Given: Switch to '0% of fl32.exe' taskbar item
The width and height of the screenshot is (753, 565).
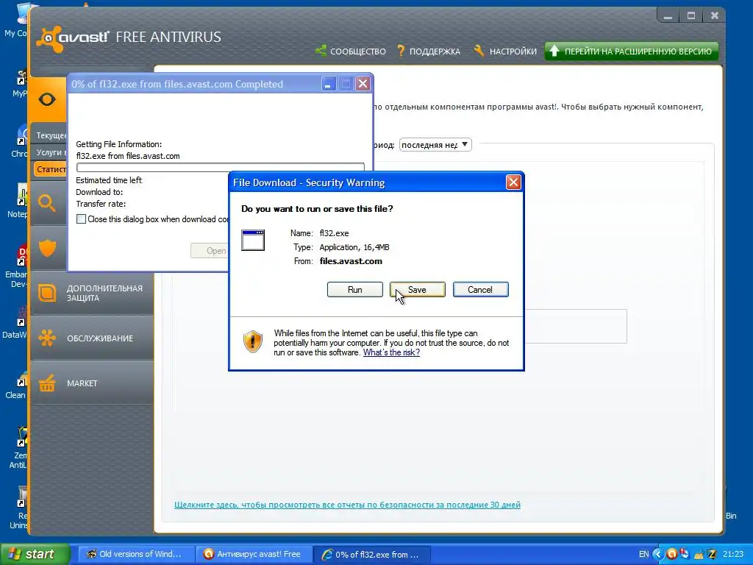Looking at the screenshot, I should click(371, 554).
